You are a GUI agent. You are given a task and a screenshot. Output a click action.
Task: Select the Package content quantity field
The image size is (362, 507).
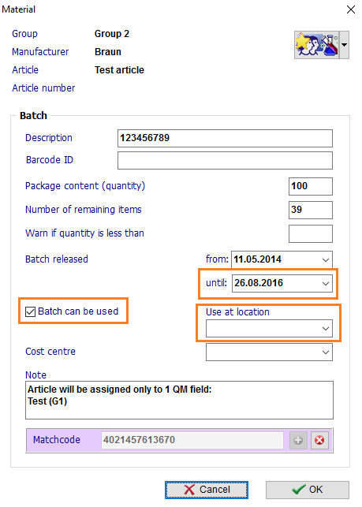[x=311, y=186]
